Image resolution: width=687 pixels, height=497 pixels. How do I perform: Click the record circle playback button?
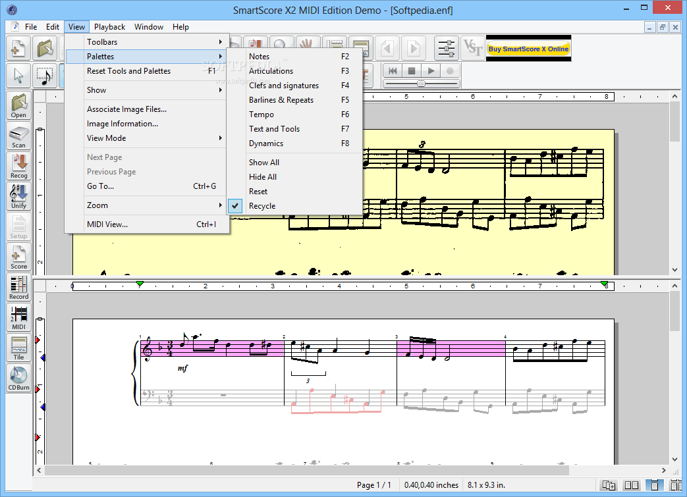point(450,70)
